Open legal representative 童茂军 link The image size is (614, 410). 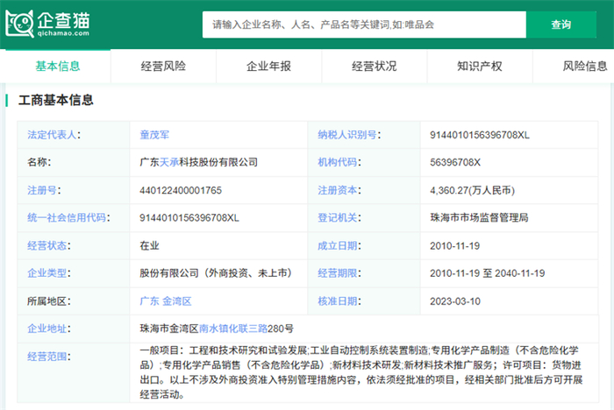click(x=154, y=135)
